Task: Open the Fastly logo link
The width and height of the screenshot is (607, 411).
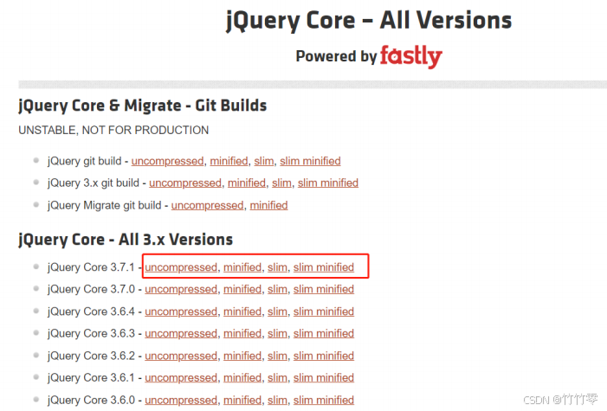Action: click(x=410, y=56)
